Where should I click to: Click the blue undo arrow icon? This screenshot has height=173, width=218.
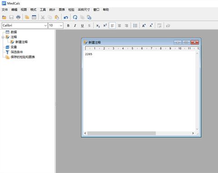tap(66, 17)
